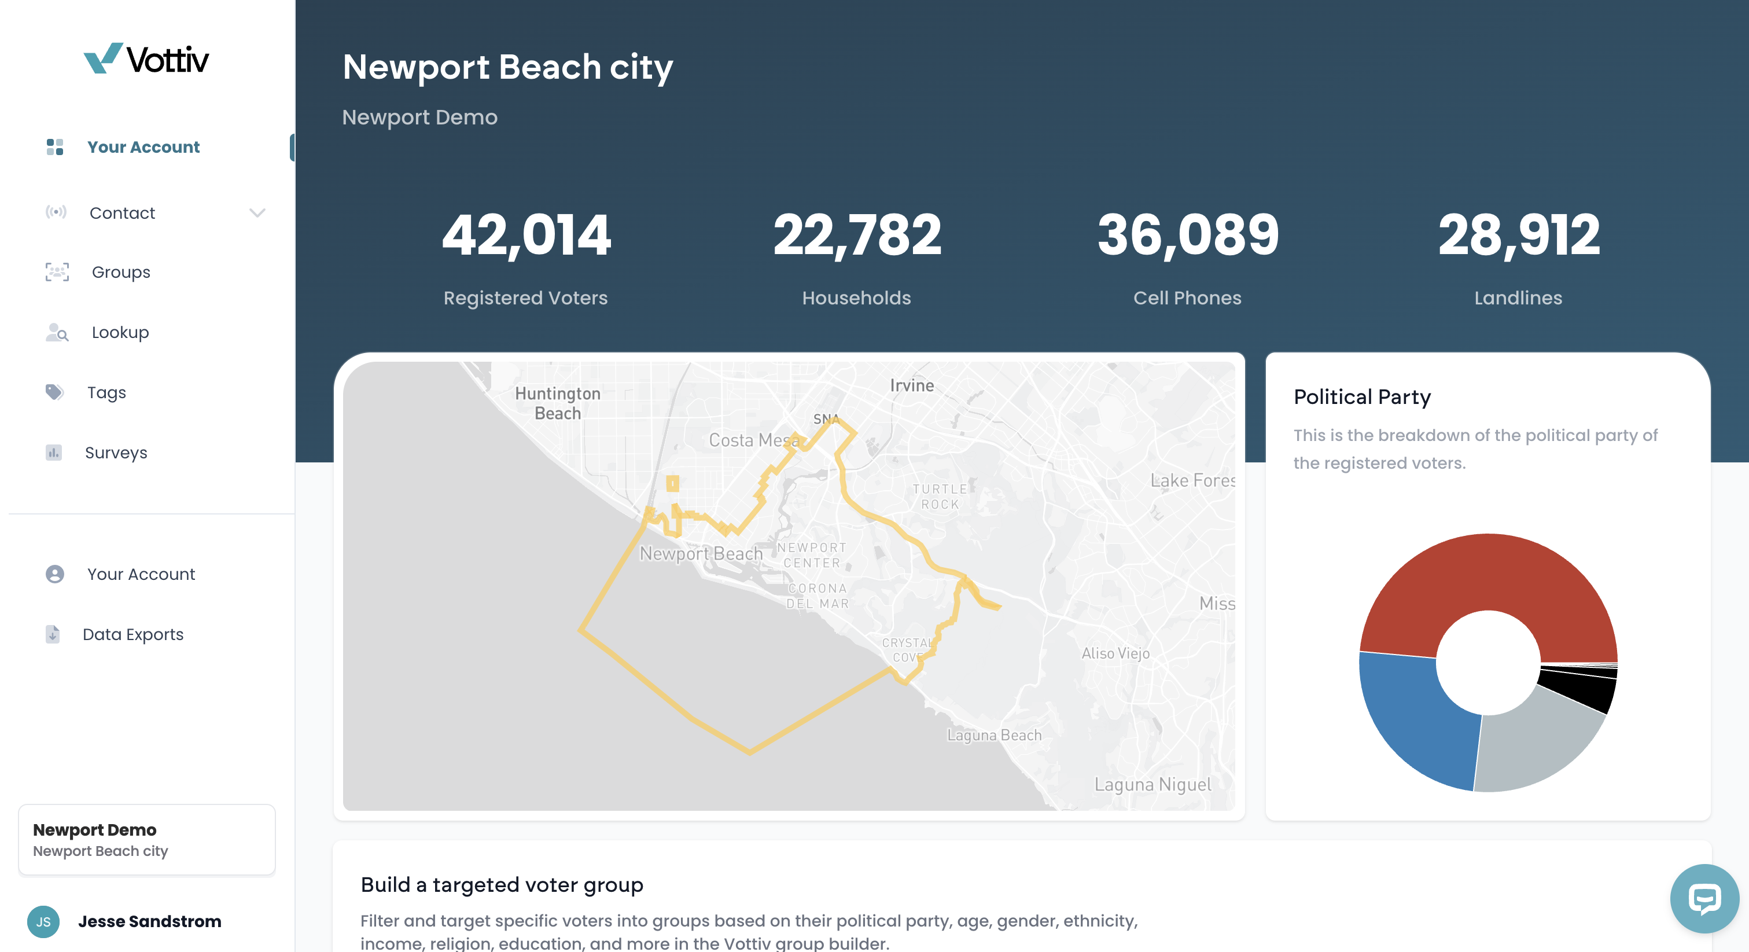Click Jesse Sandstrom user name
Screen dimensions: 1749x952
click(149, 921)
